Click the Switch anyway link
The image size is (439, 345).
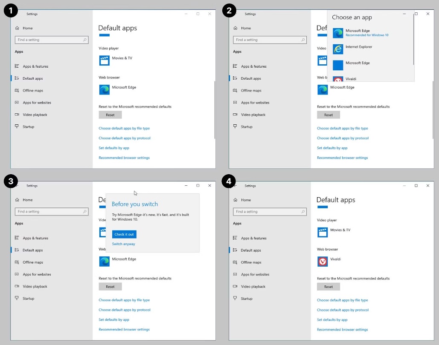point(123,244)
